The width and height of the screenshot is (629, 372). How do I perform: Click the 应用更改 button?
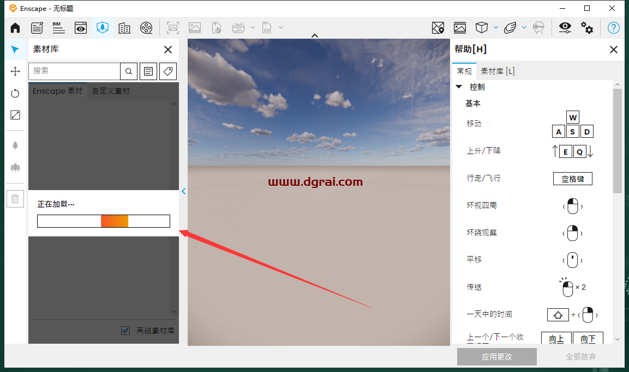496,356
